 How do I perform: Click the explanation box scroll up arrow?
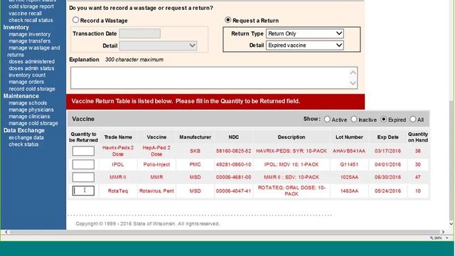[353, 73]
